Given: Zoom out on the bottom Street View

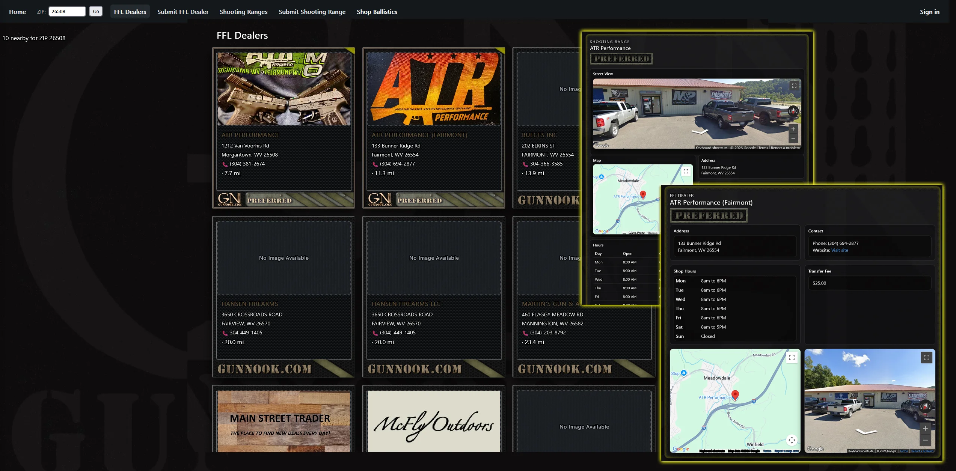Looking at the screenshot, I should point(925,440).
